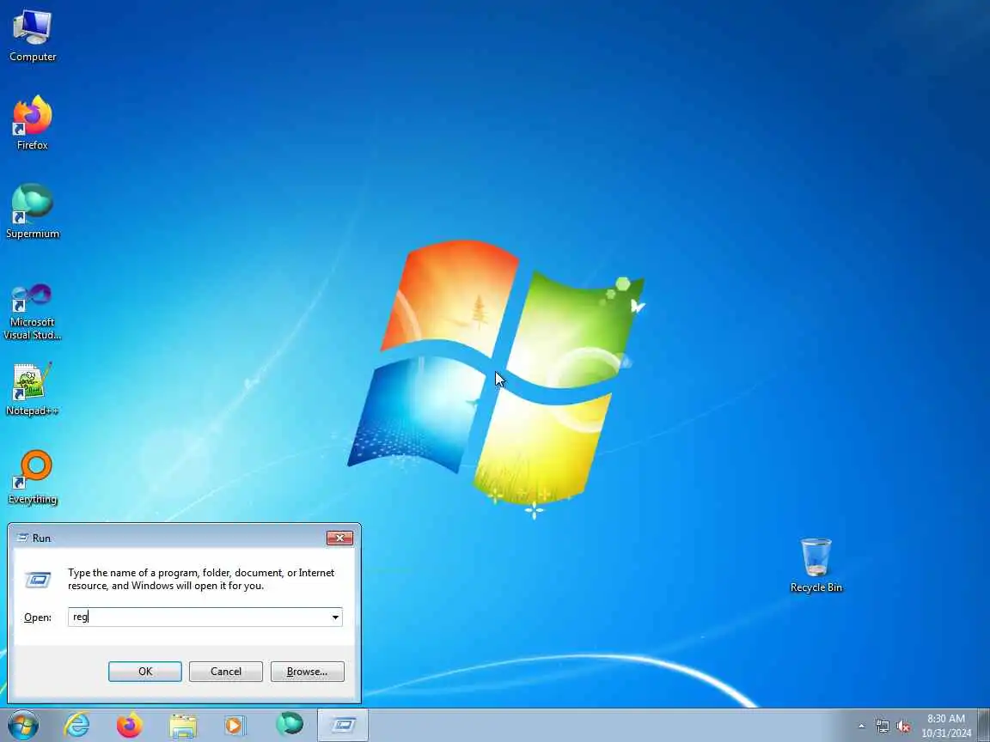Click the "Open:" label in Run dialog
The height and width of the screenshot is (742, 990).
38,617
